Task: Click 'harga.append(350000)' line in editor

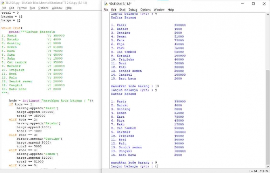Action: click(36, 112)
